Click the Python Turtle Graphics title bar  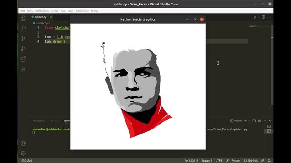pos(138,19)
